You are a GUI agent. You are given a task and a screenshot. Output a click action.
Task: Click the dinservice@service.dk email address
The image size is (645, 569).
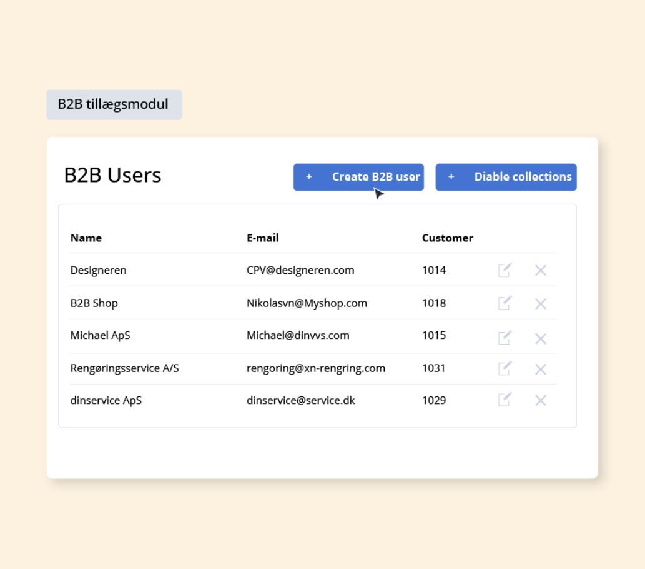pos(300,400)
